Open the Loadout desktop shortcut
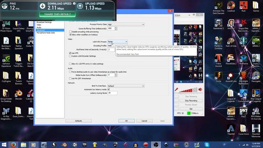Viewport: 263px width, 148px height. click(231, 7)
